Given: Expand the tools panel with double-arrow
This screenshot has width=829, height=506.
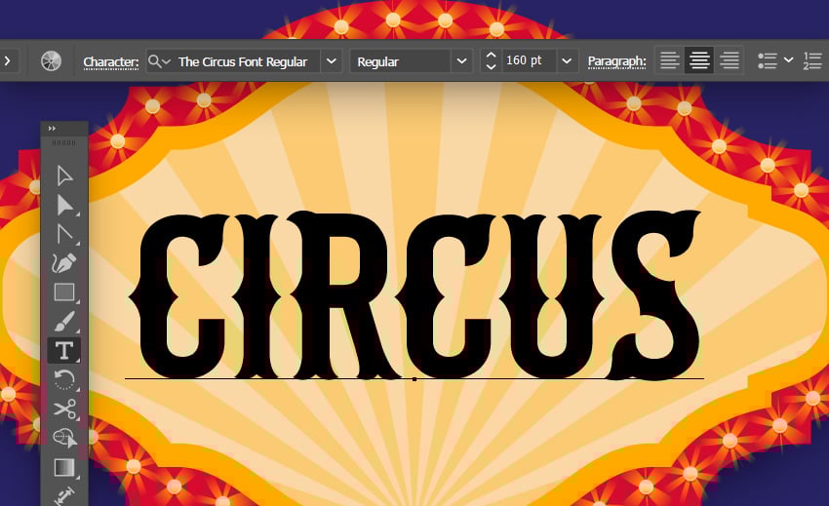Looking at the screenshot, I should (x=52, y=129).
